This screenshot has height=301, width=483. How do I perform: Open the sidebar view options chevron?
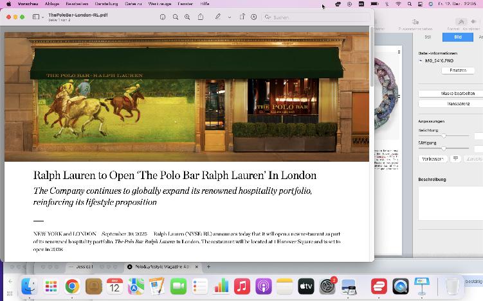(43, 17)
